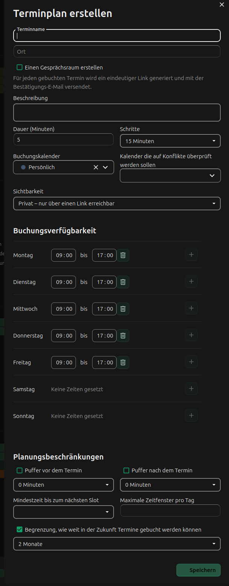Expand the Sichtbarkeit dropdown
Screen dimensions: 229x586
point(117,204)
